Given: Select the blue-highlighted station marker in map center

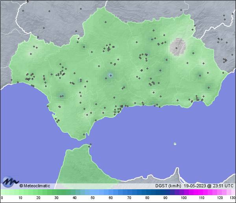Looking at the screenshot, I should pyautogui.click(x=111, y=75).
